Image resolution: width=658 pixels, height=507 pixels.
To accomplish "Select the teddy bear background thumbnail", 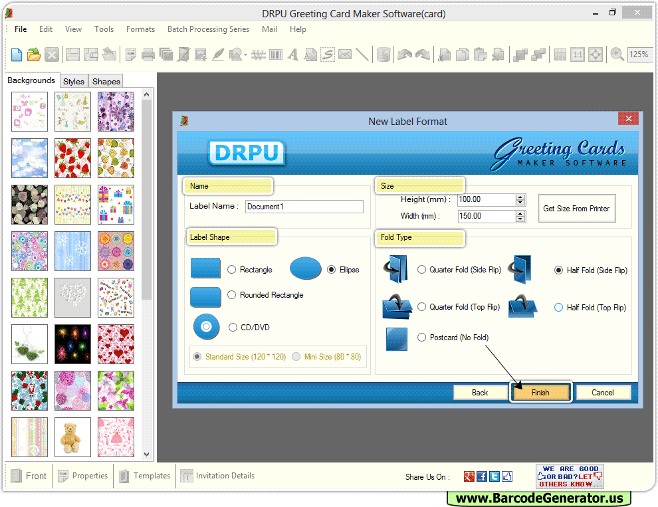I will tap(72, 437).
